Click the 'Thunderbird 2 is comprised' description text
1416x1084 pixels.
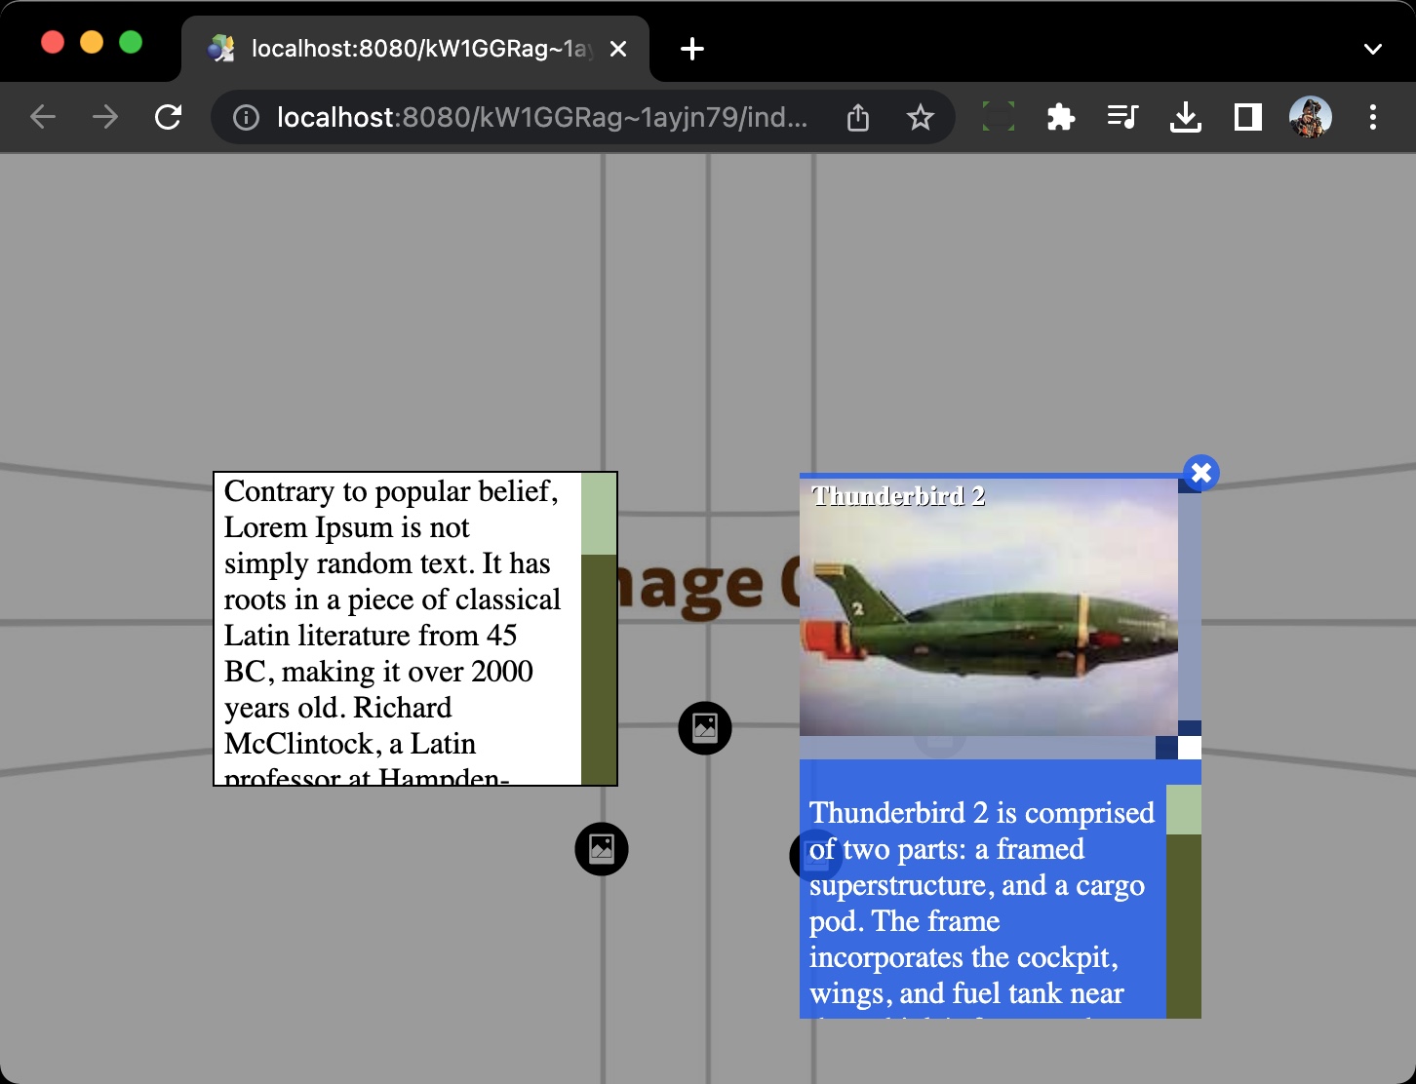coord(982,904)
